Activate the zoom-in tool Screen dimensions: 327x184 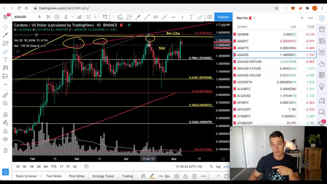click(5, 103)
